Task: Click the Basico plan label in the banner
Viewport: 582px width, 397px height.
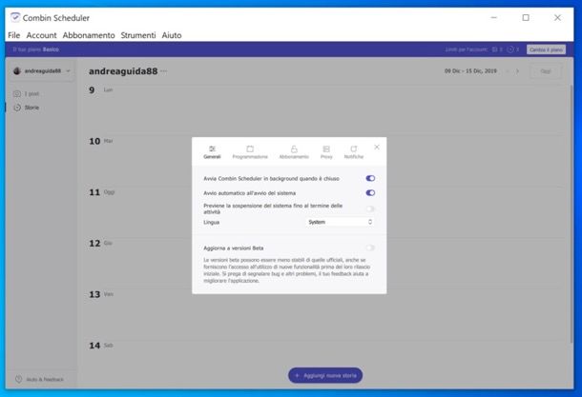Action: 51,50
